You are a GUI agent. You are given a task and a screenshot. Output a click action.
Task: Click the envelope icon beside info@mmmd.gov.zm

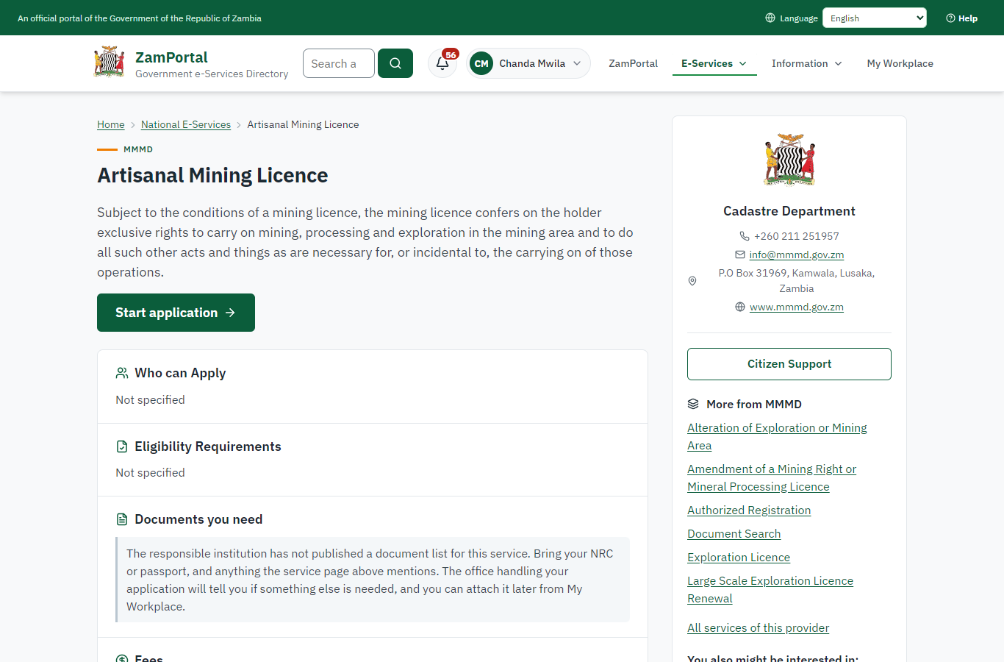point(740,255)
